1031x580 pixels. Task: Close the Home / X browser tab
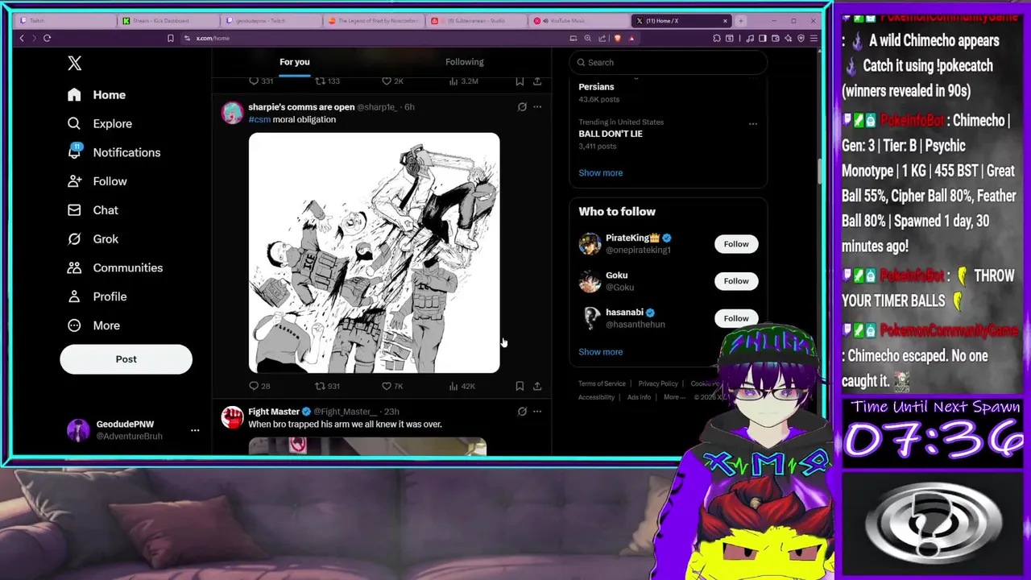click(x=725, y=21)
